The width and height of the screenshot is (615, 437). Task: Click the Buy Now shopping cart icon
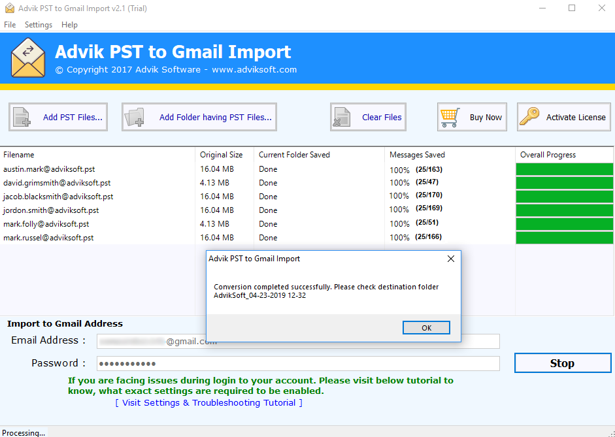450,117
